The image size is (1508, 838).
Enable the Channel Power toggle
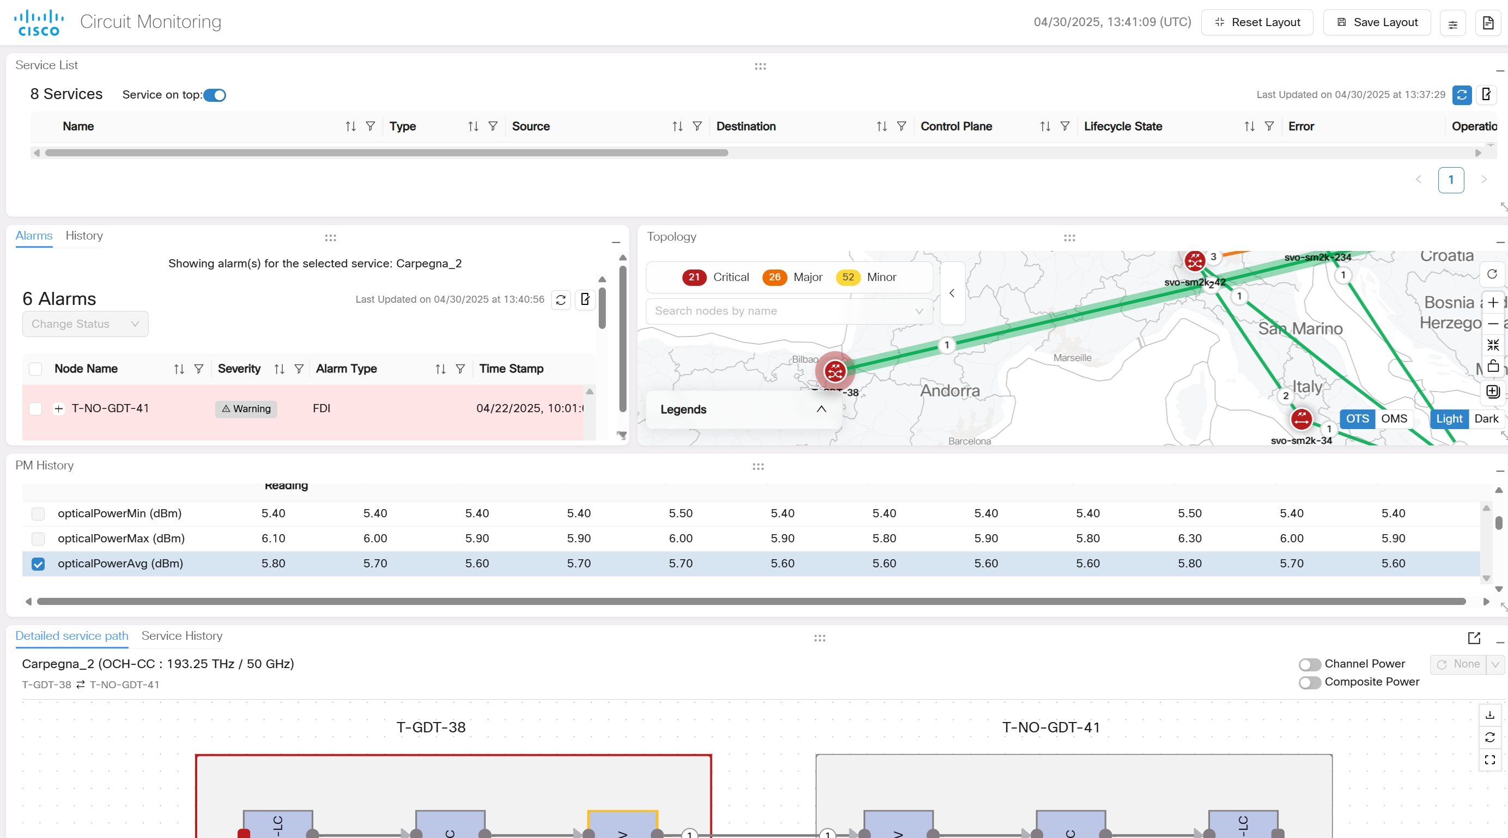click(x=1310, y=665)
